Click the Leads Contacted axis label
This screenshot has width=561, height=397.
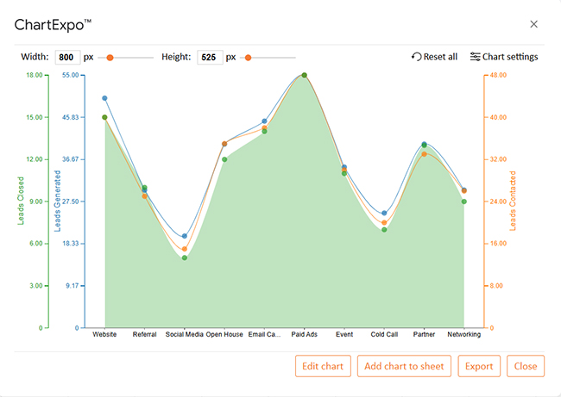click(x=513, y=202)
